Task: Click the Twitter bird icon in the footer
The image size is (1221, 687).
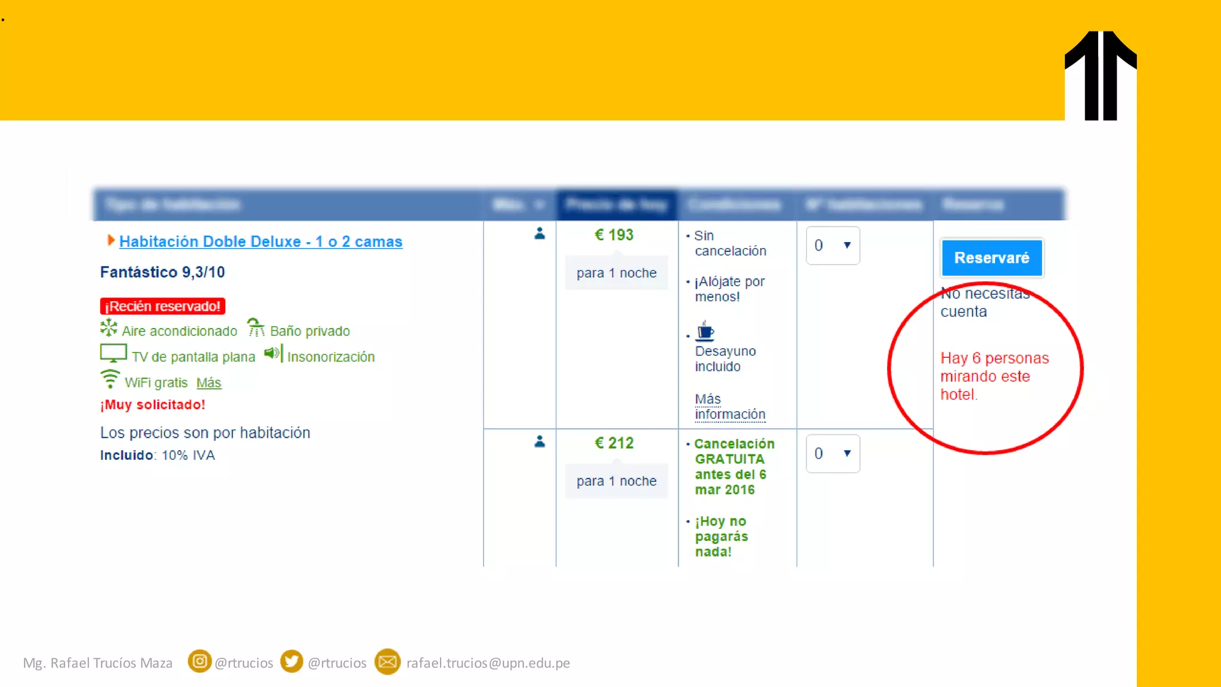Action: point(292,661)
